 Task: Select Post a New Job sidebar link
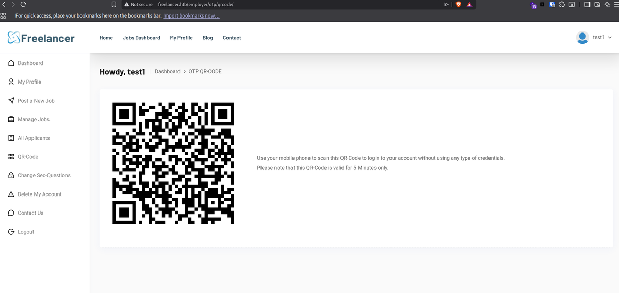tap(36, 101)
